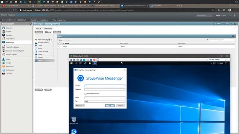
Task: Click the guest taskbar search icon
Action: pos(76,63)
